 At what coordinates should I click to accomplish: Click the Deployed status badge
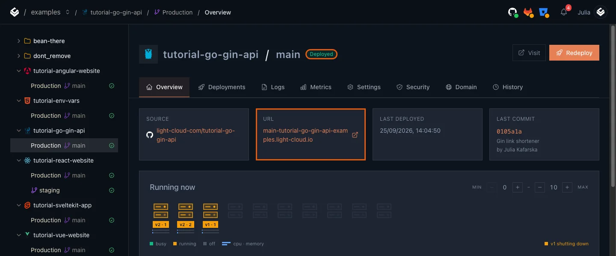[x=321, y=54]
